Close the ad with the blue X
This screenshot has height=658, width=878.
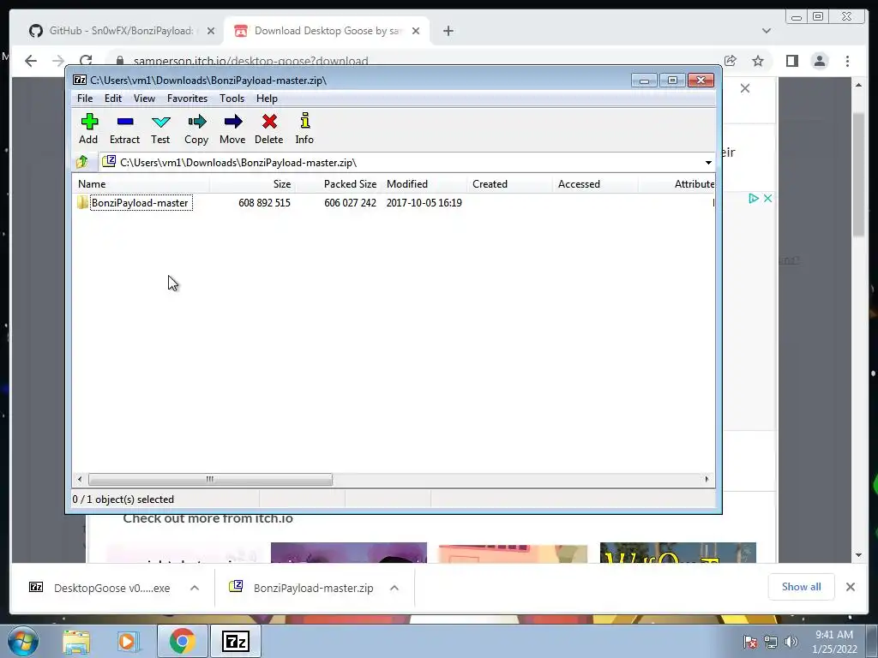[767, 198]
